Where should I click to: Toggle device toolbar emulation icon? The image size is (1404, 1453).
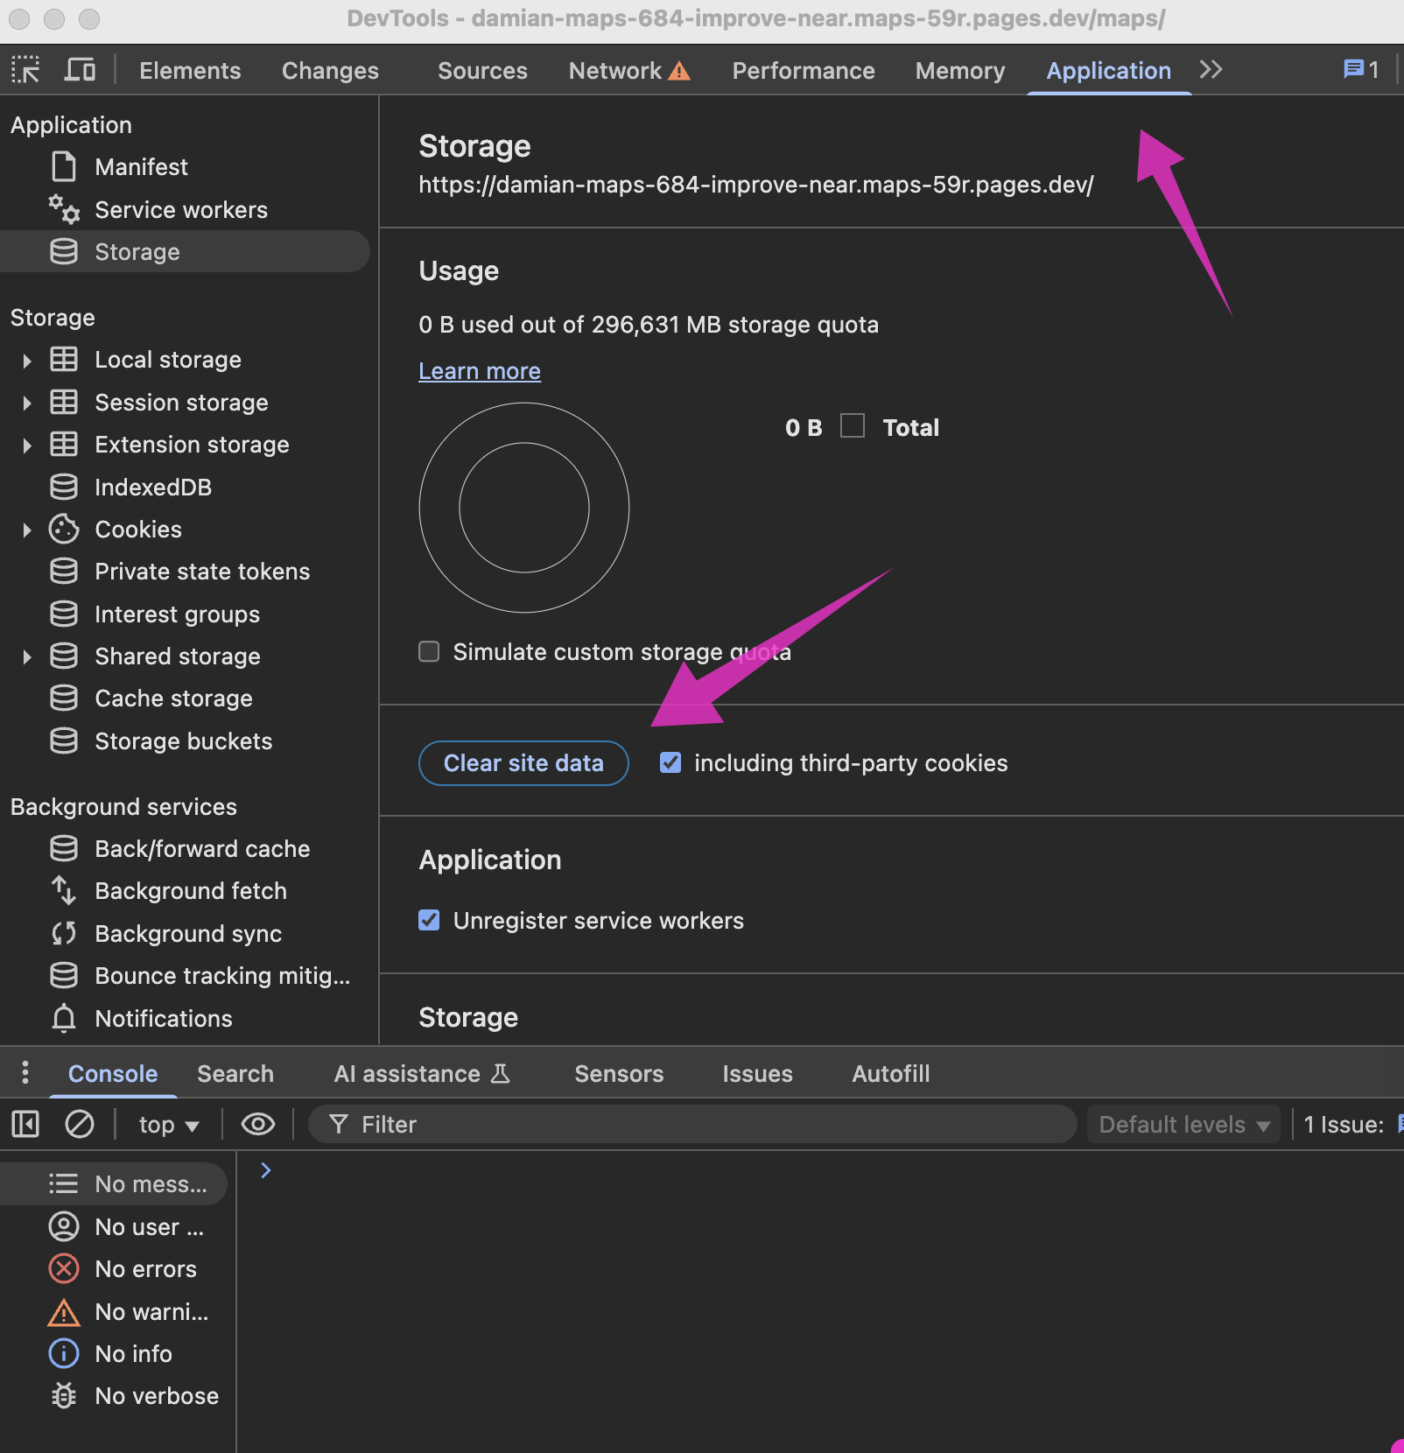coord(80,70)
